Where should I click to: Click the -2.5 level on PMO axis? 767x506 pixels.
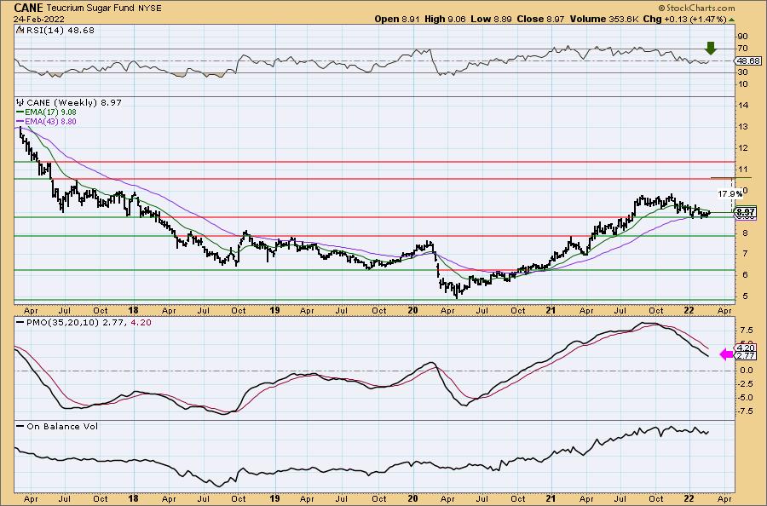click(745, 384)
